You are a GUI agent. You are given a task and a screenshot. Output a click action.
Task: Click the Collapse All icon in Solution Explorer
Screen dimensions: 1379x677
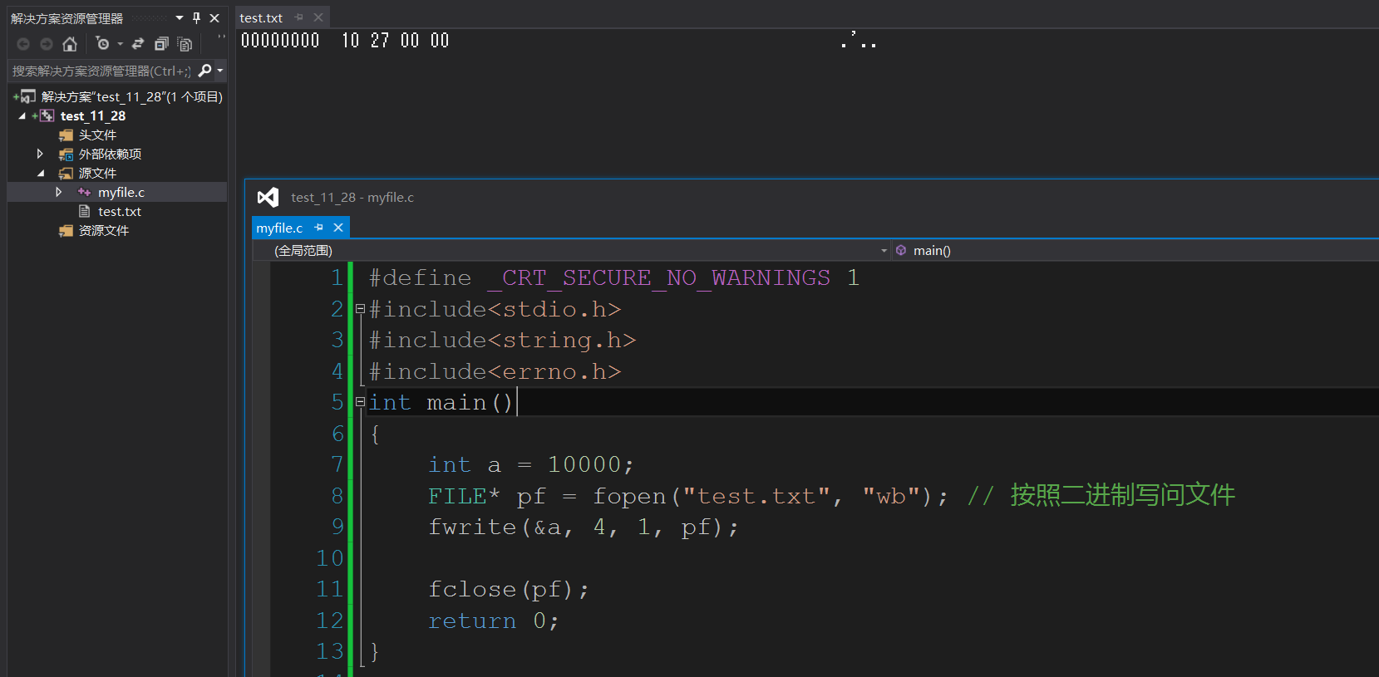coord(161,44)
